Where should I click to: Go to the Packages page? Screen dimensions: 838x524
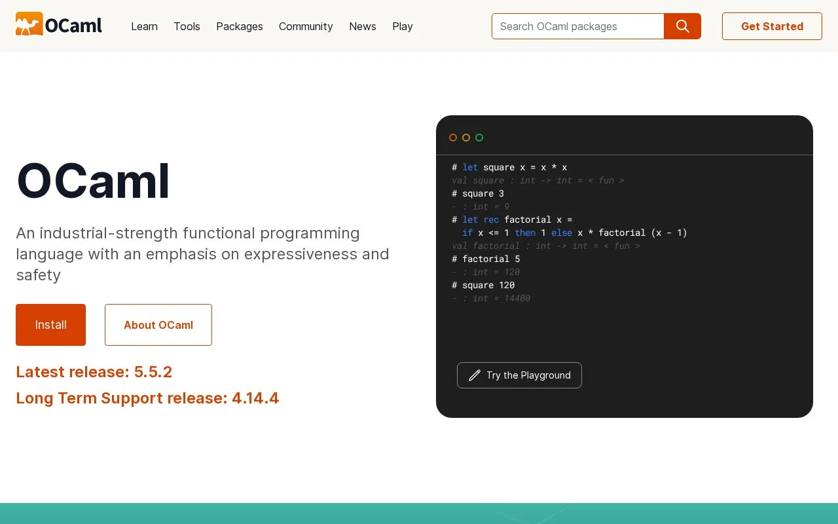coord(240,26)
